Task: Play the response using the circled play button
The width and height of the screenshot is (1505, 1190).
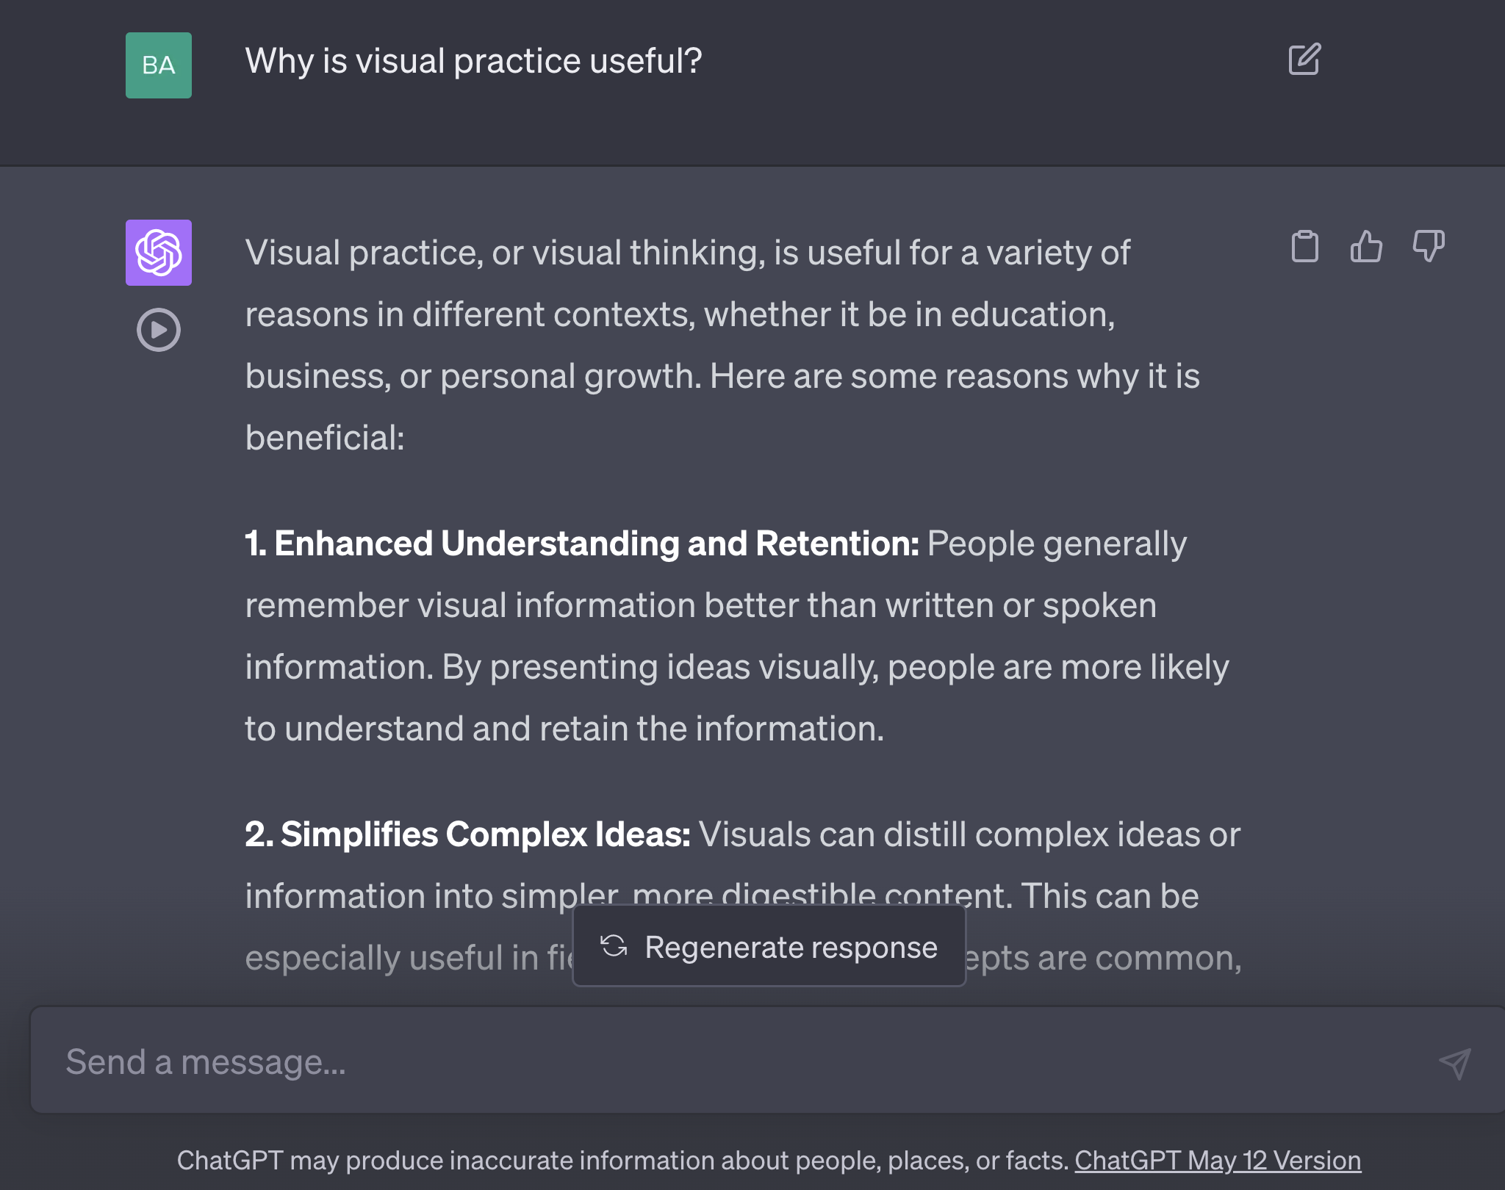Action: 159,330
